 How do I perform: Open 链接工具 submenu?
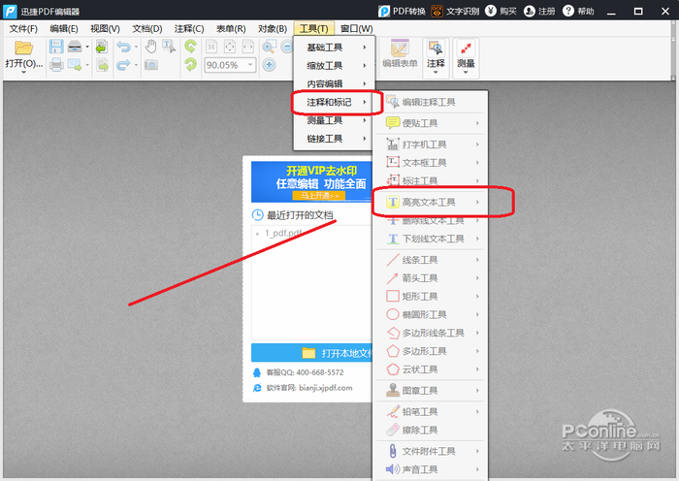point(334,139)
